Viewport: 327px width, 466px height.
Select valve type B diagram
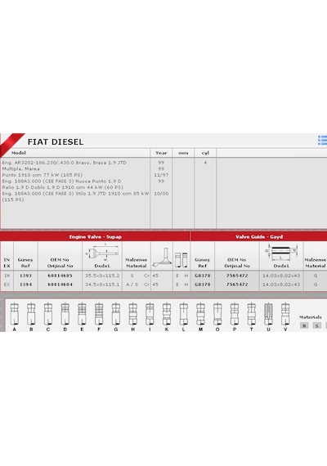(x=31, y=315)
